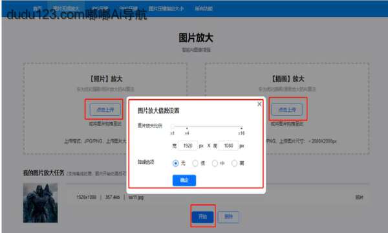Click the 确定 confirm button

coord(184,181)
